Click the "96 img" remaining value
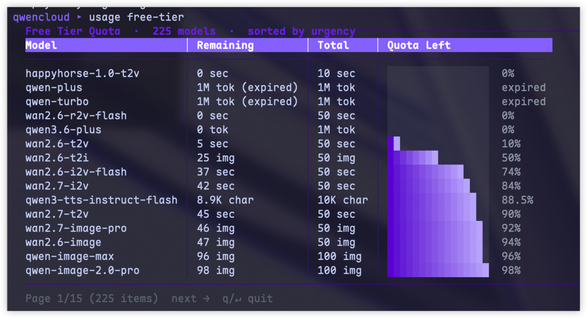This screenshot has height=318, width=587. click(216, 257)
